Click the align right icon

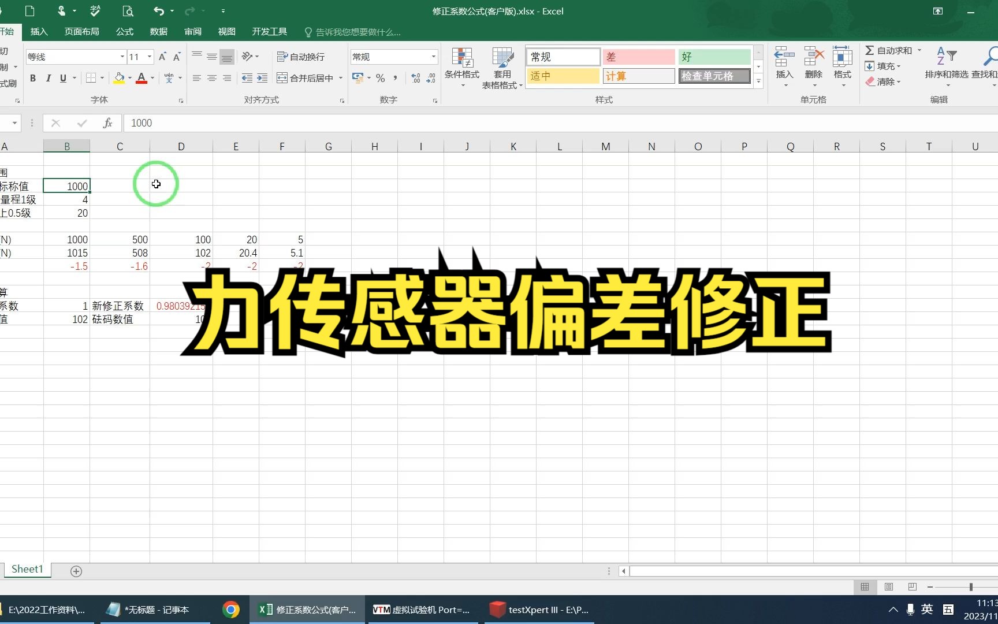[x=227, y=78]
